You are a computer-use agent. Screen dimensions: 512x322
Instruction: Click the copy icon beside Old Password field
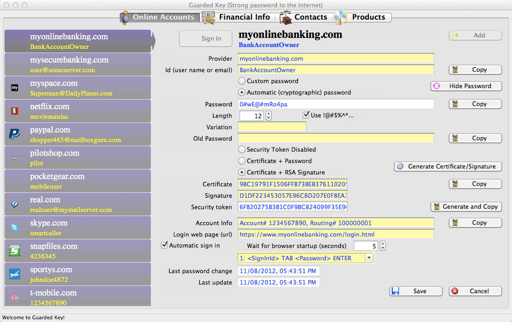click(455, 138)
